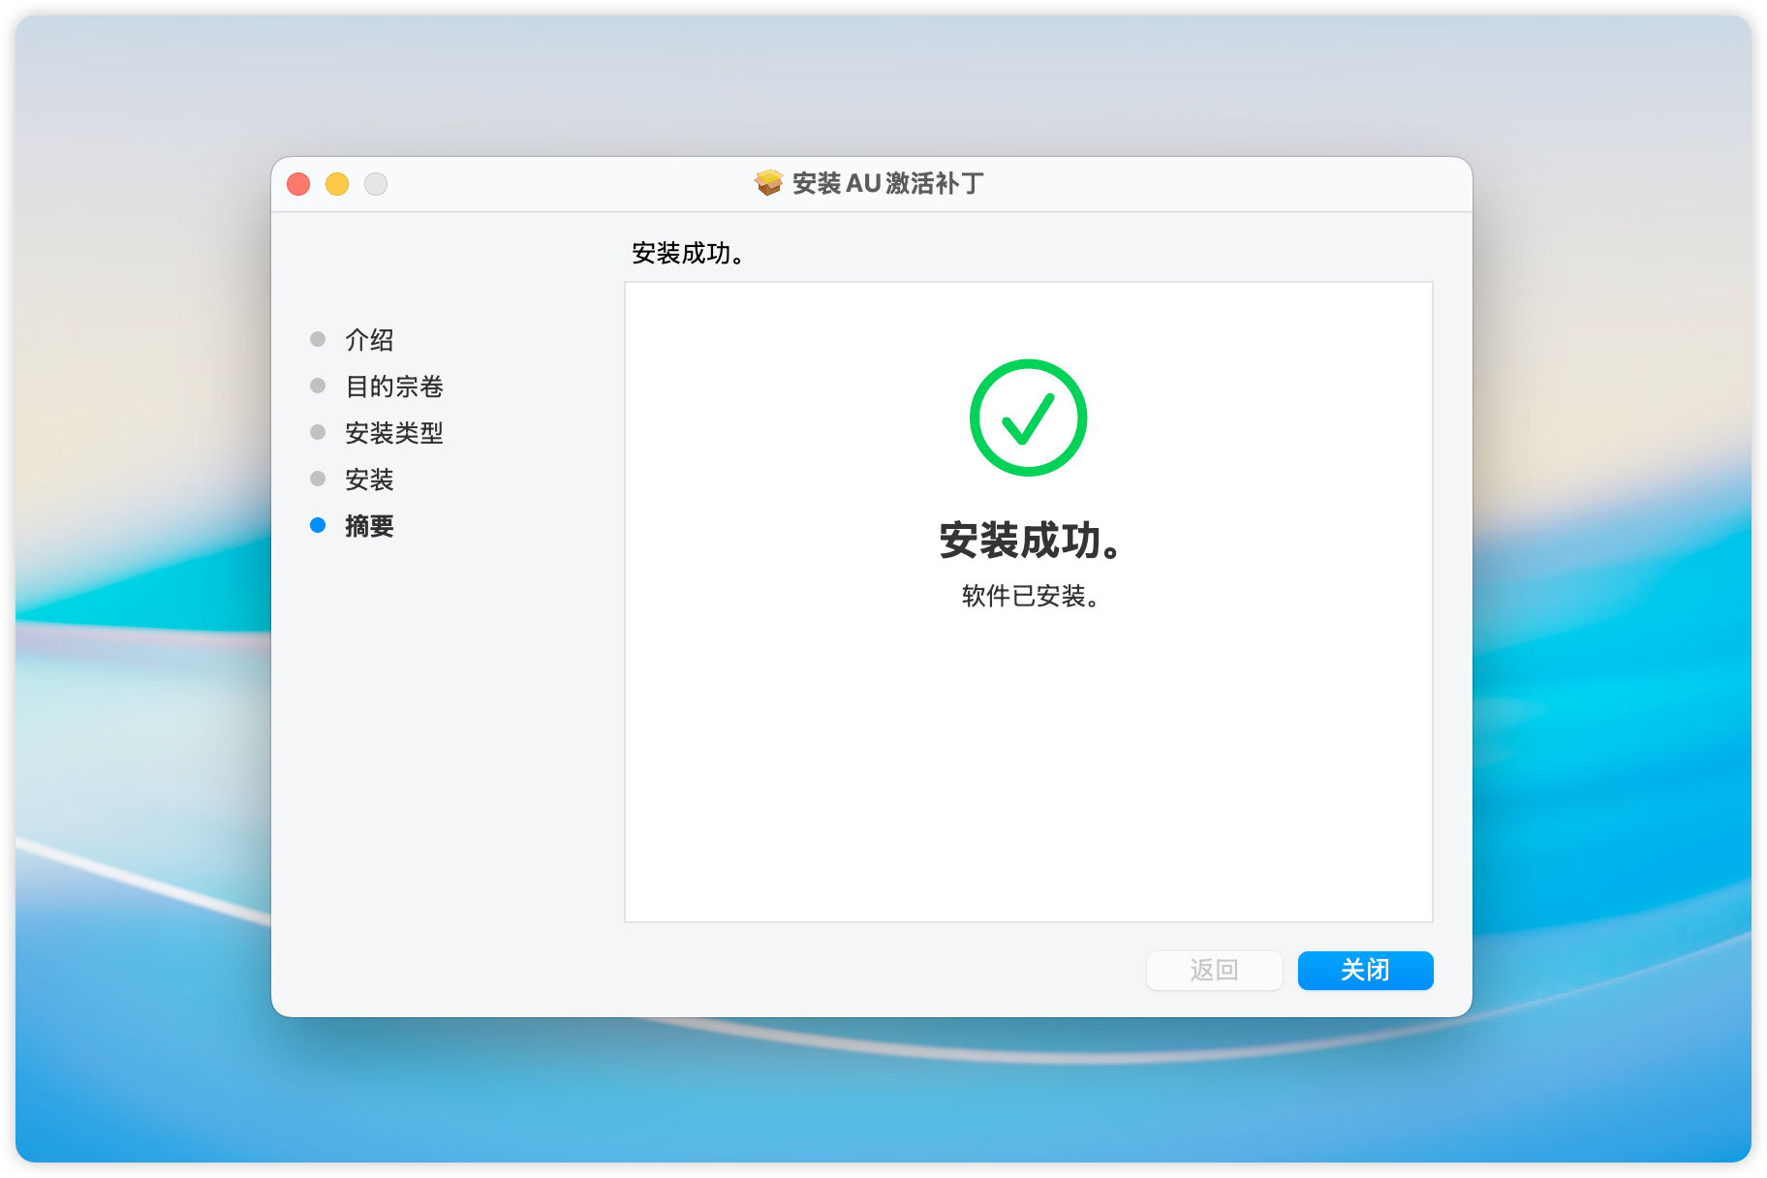1767x1178 pixels.
Task: Click the large bold 安装成功 heading
Action: point(1029,541)
